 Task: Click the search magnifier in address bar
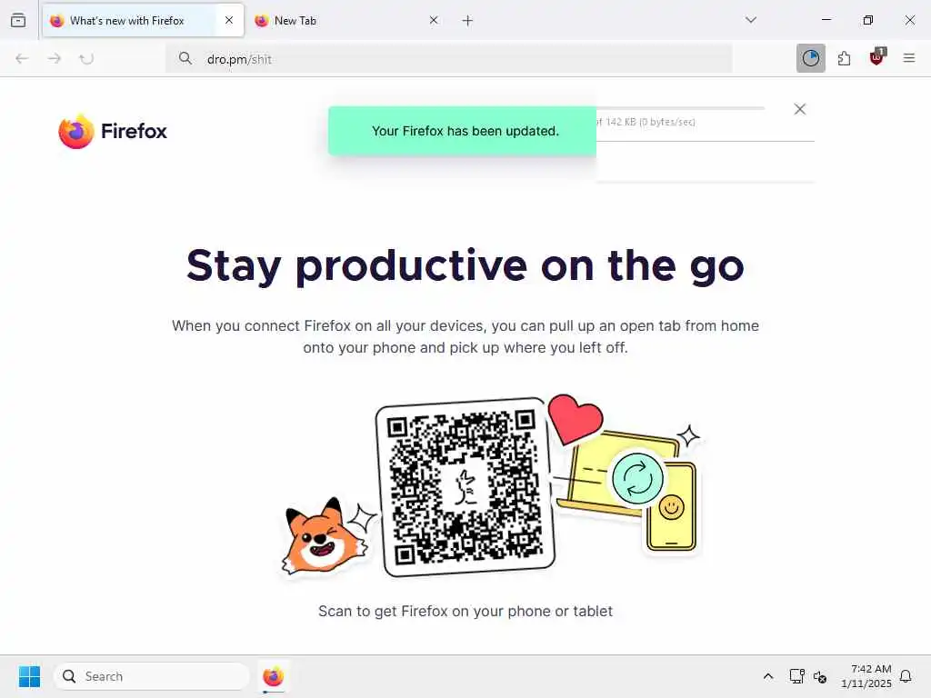coord(185,58)
